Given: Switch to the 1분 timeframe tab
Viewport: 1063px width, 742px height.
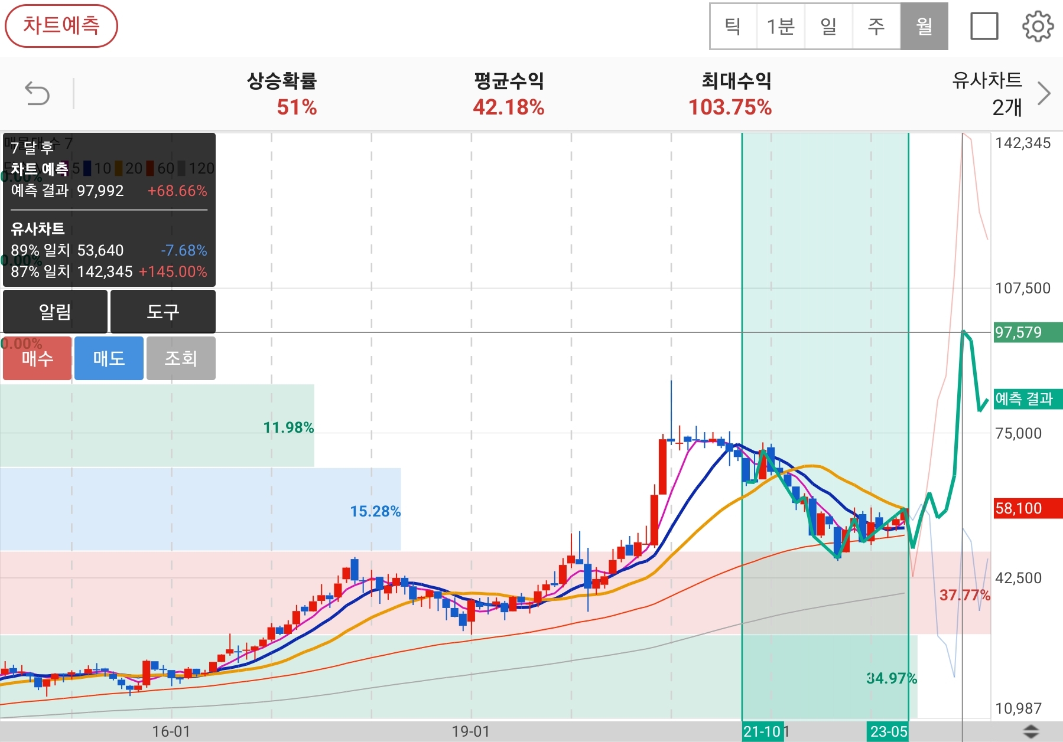Looking at the screenshot, I should pyautogui.click(x=781, y=27).
